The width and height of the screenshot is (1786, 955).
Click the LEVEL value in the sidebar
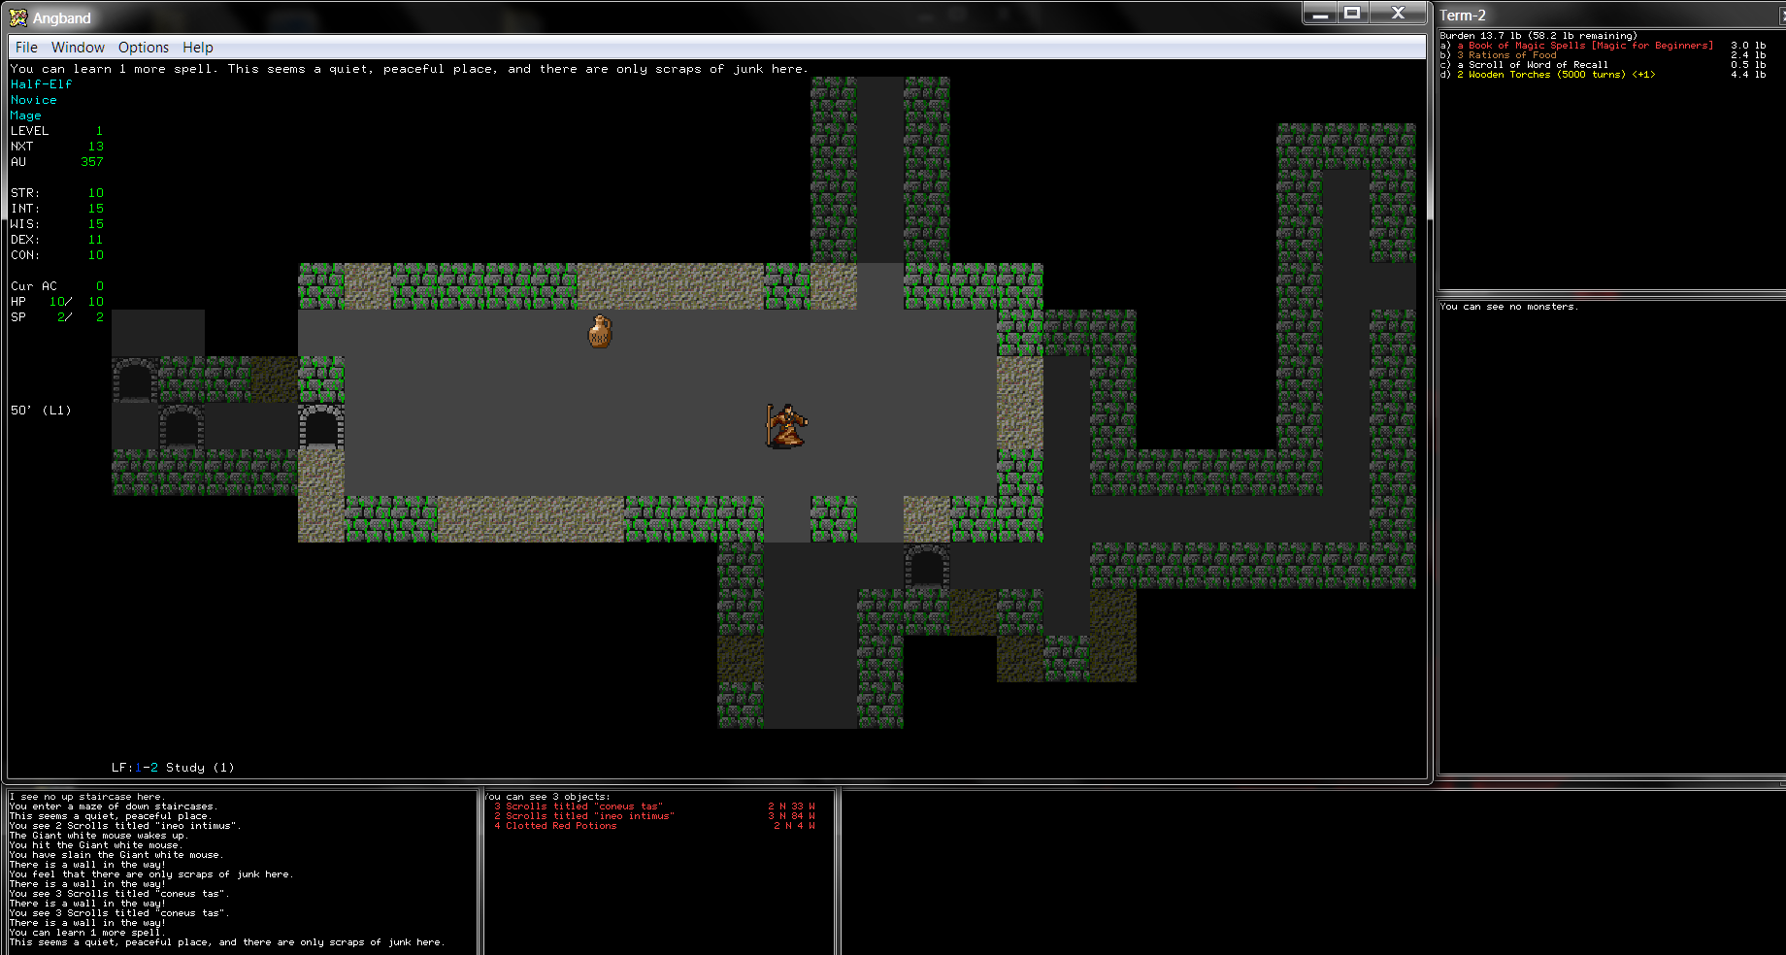coord(99,131)
